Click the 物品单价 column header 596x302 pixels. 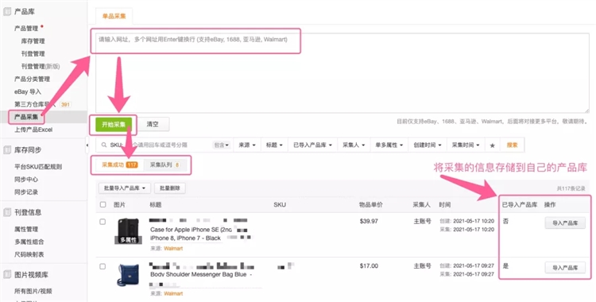(371, 204)
